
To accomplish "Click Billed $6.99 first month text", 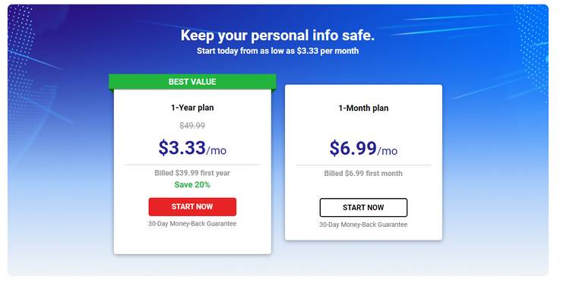I will click(x=363, y=174).
